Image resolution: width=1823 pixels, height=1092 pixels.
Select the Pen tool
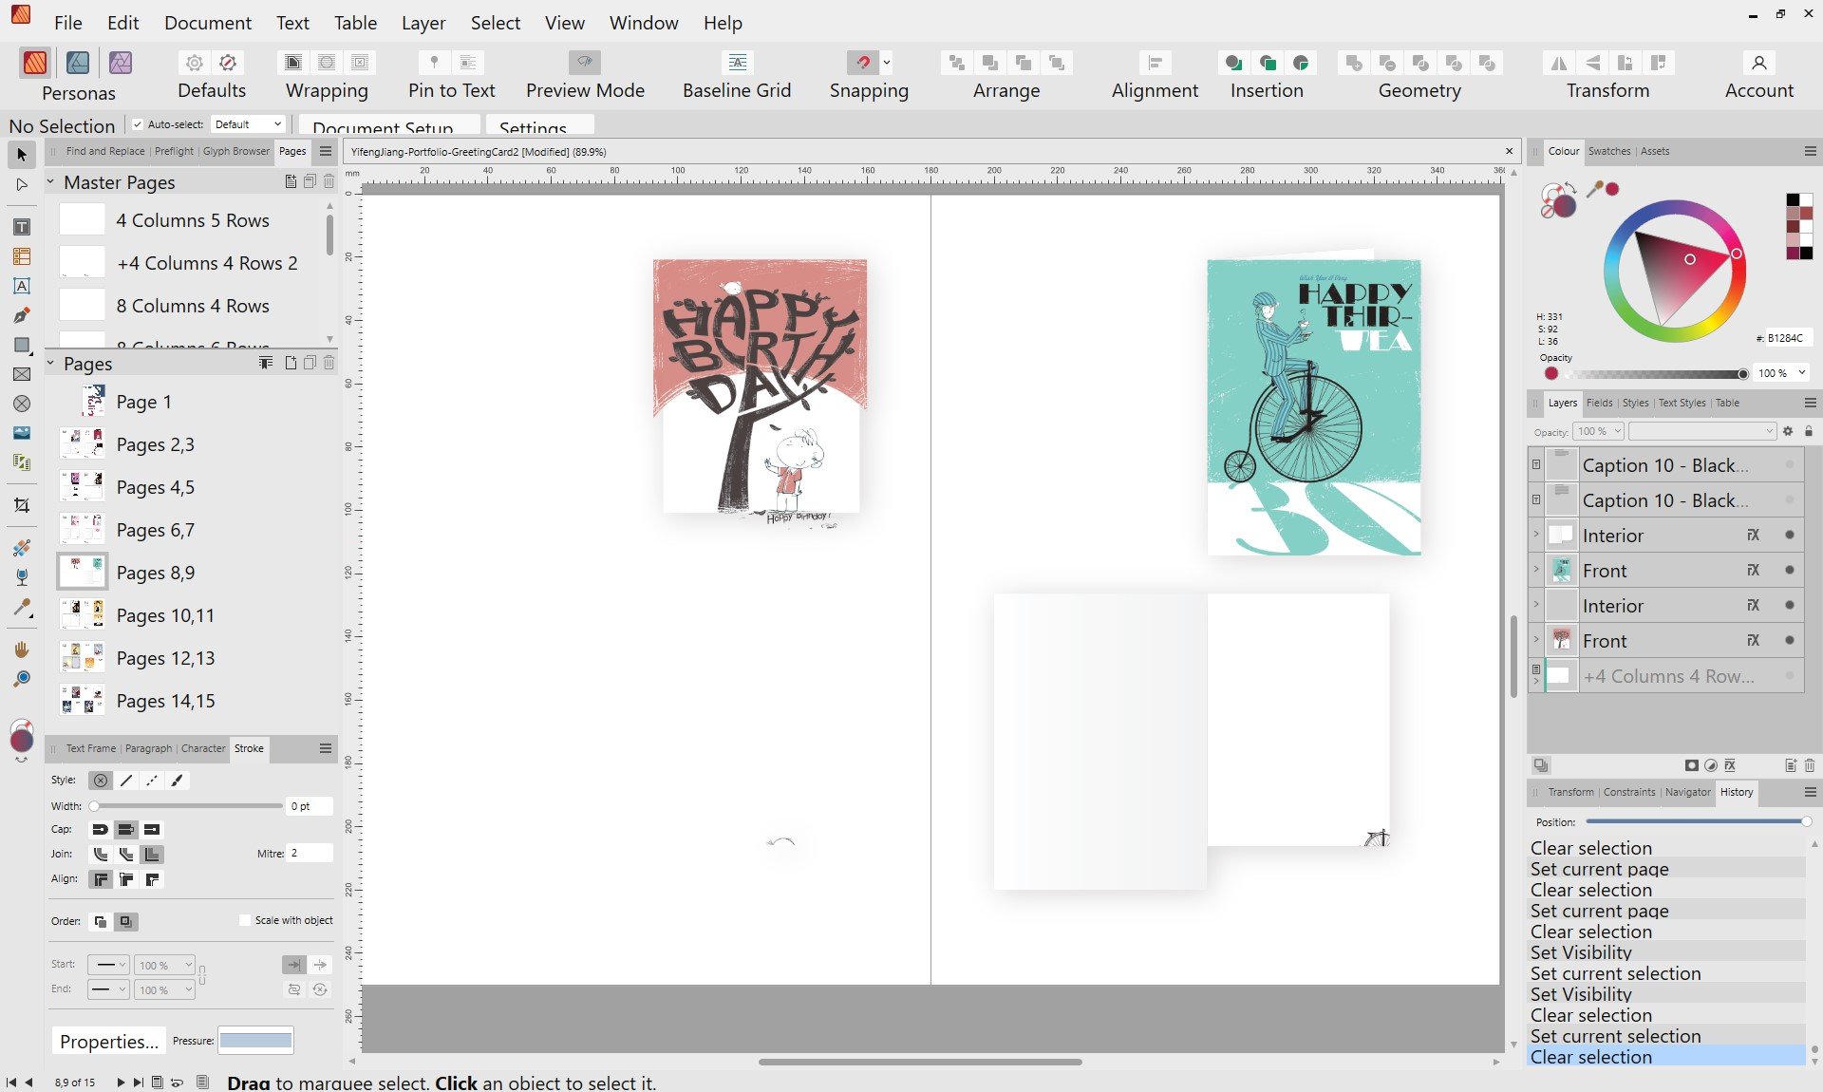coord(22,315)
